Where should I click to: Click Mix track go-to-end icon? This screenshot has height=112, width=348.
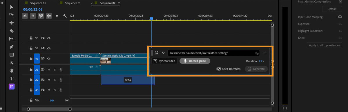click(67, 100)
